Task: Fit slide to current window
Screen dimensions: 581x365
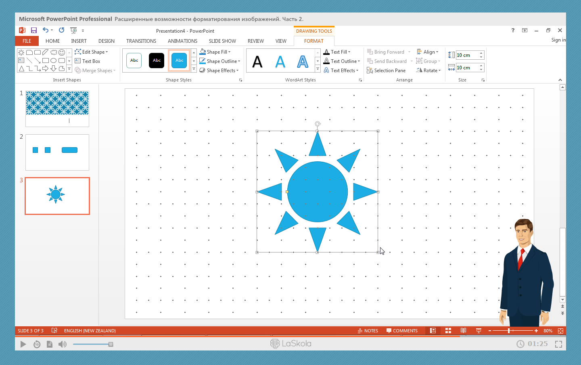Action: [560, 331]
